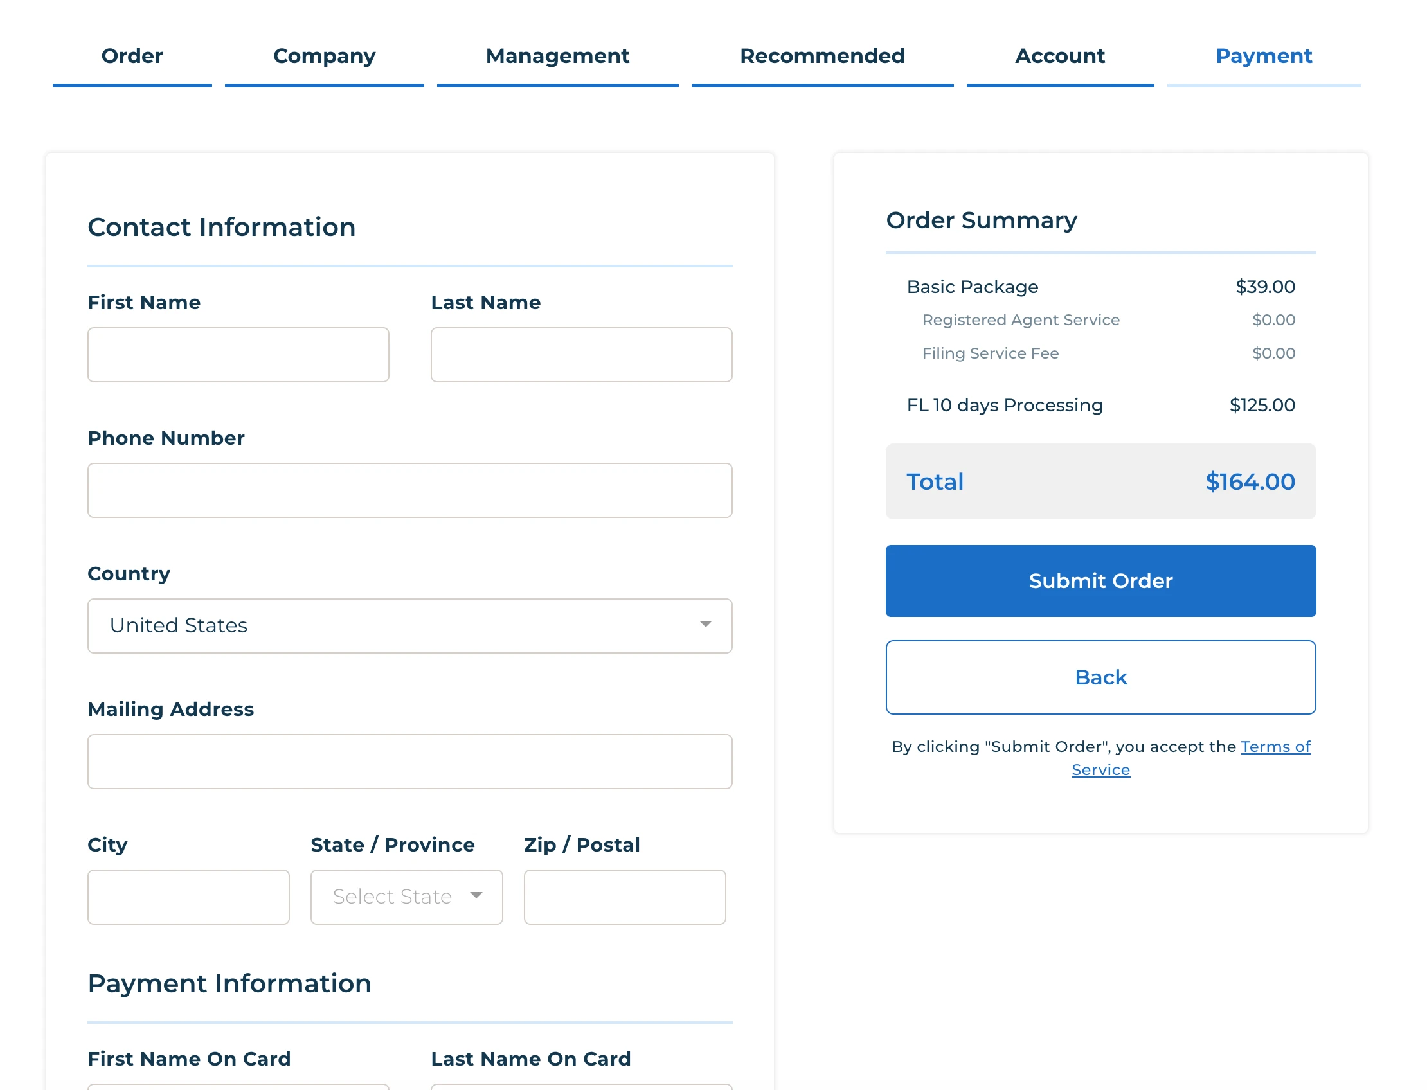Select the Payment tab
The height and width of the screenshot is (1090, 1427).
[x=1263, y=57]
